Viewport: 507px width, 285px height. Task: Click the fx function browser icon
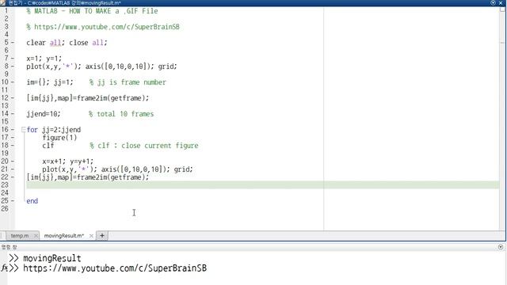4,268
